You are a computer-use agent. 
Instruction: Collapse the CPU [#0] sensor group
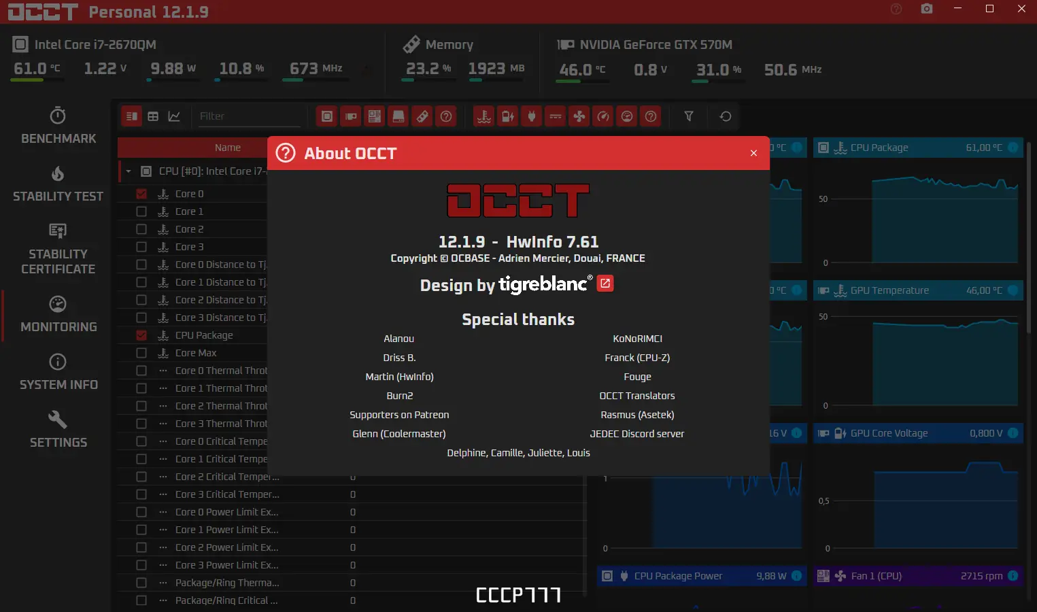click(129, 171)
